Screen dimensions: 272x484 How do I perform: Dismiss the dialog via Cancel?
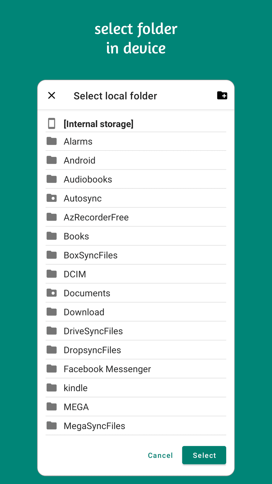tap(160, 455)
